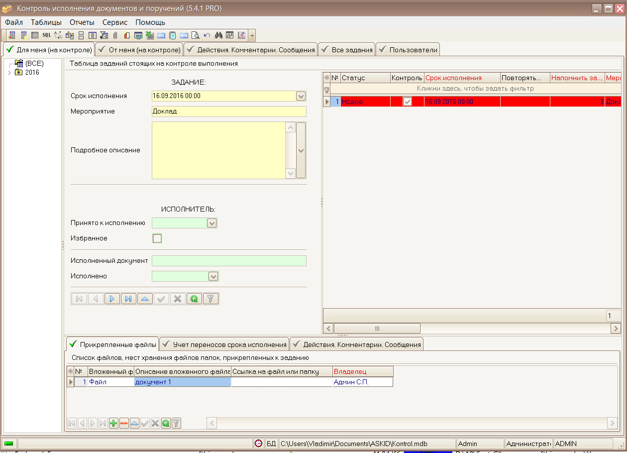The width and height of the screenshot is (627, 453).
Task: Click the A-to-B replace toolbar icon
Action: click(x=58, y=35)
